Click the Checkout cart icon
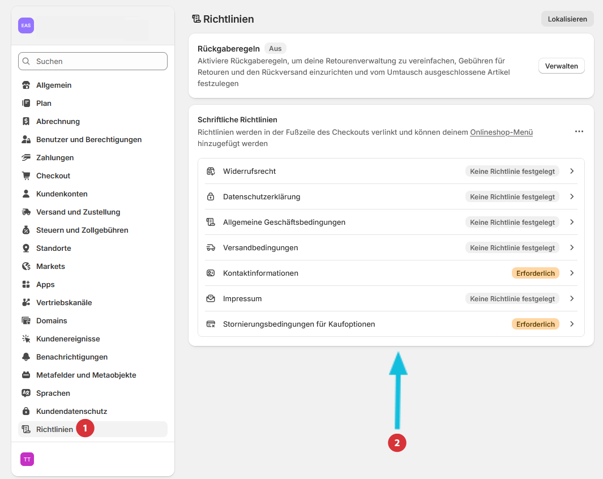The width and height of the screenshot is (603, 479). coord(25,176)
